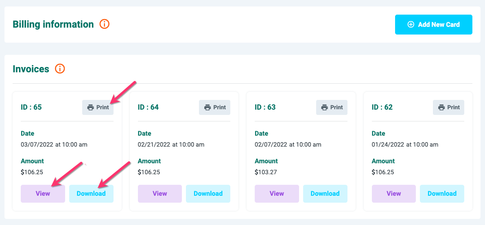Click the Billing information info icon
Screen dimensions: 485x225
click(105, 24)
